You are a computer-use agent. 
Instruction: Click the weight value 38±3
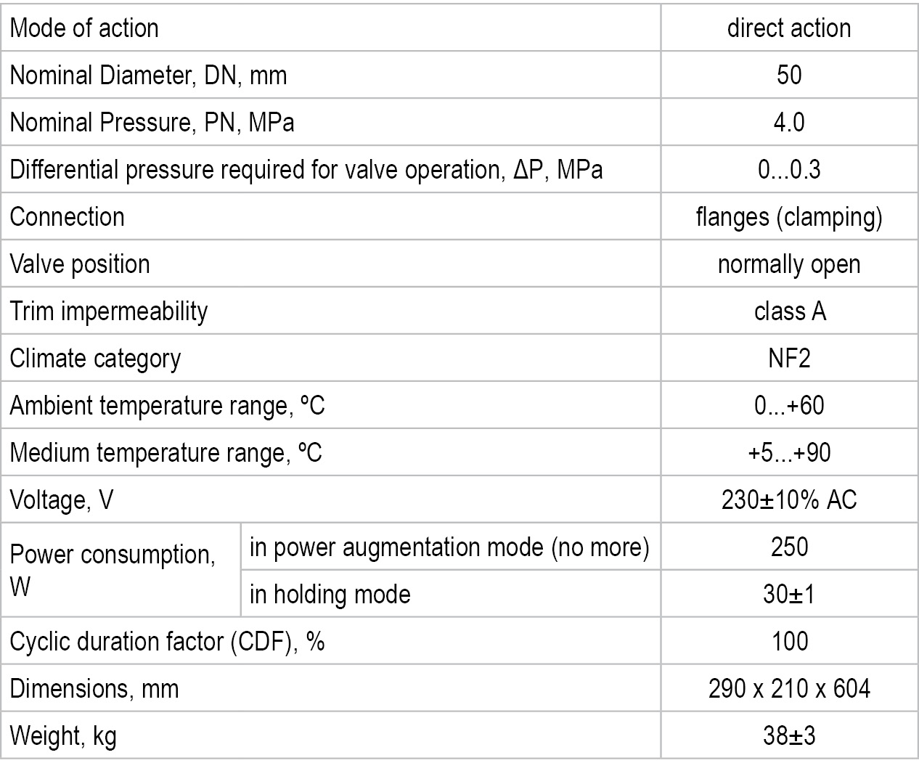tap(788, 735)
